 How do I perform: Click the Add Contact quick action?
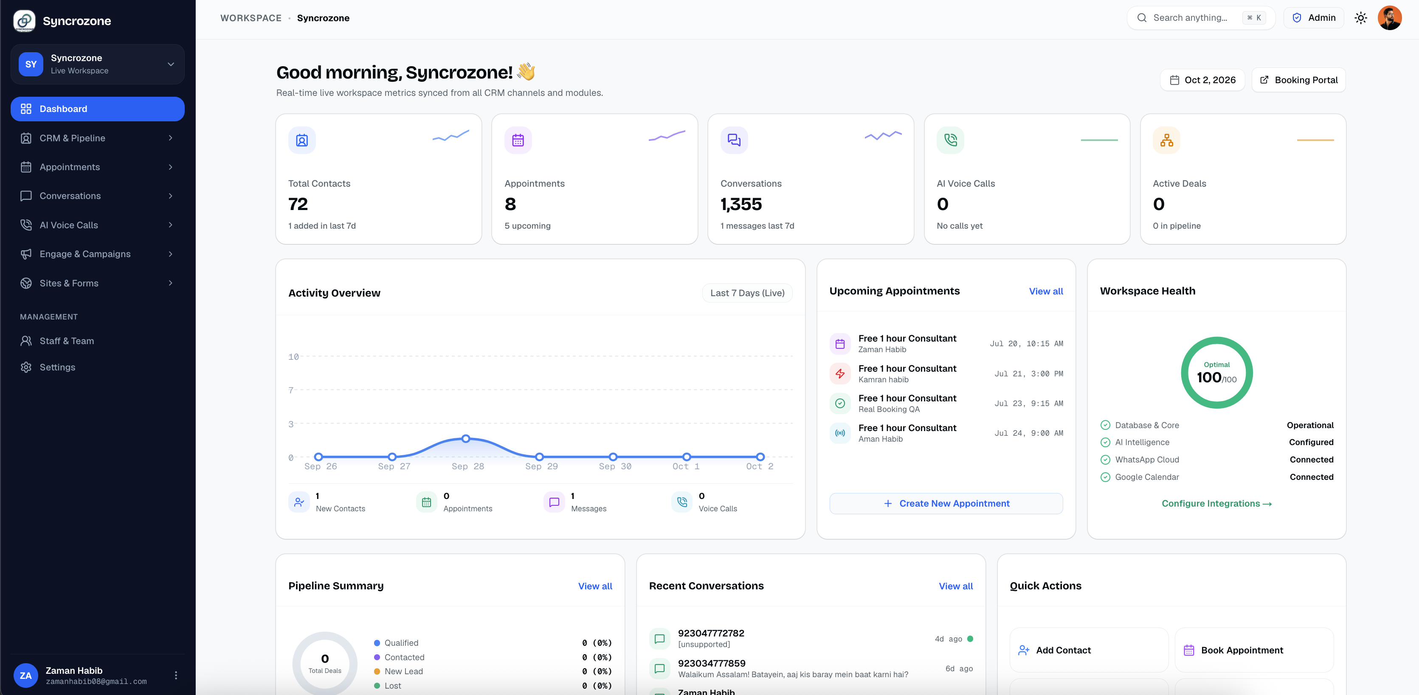click(1089, 650)
